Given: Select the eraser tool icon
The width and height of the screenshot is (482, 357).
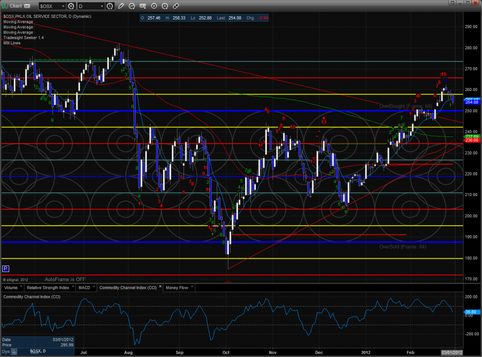Looking at the screenshot, I should pos(175,6).
